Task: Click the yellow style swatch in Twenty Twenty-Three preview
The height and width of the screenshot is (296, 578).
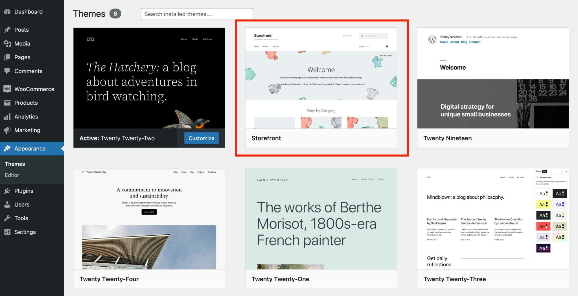Action: coord(543,204)
